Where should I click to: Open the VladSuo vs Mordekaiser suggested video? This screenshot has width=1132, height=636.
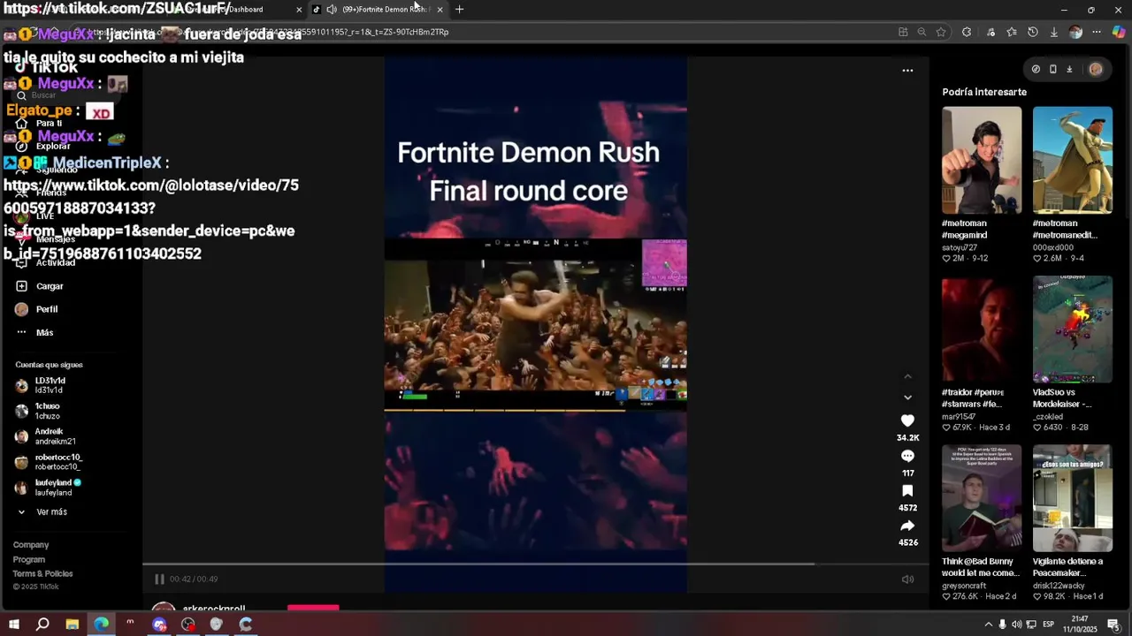tap(1073, 329)
